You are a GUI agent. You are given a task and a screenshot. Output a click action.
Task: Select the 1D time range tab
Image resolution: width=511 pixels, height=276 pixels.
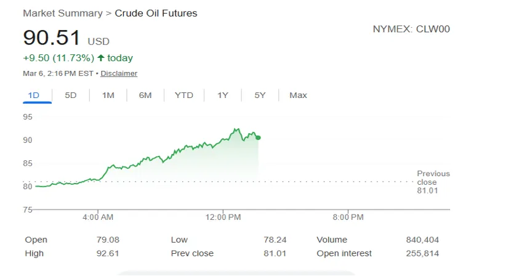(34, 95)
